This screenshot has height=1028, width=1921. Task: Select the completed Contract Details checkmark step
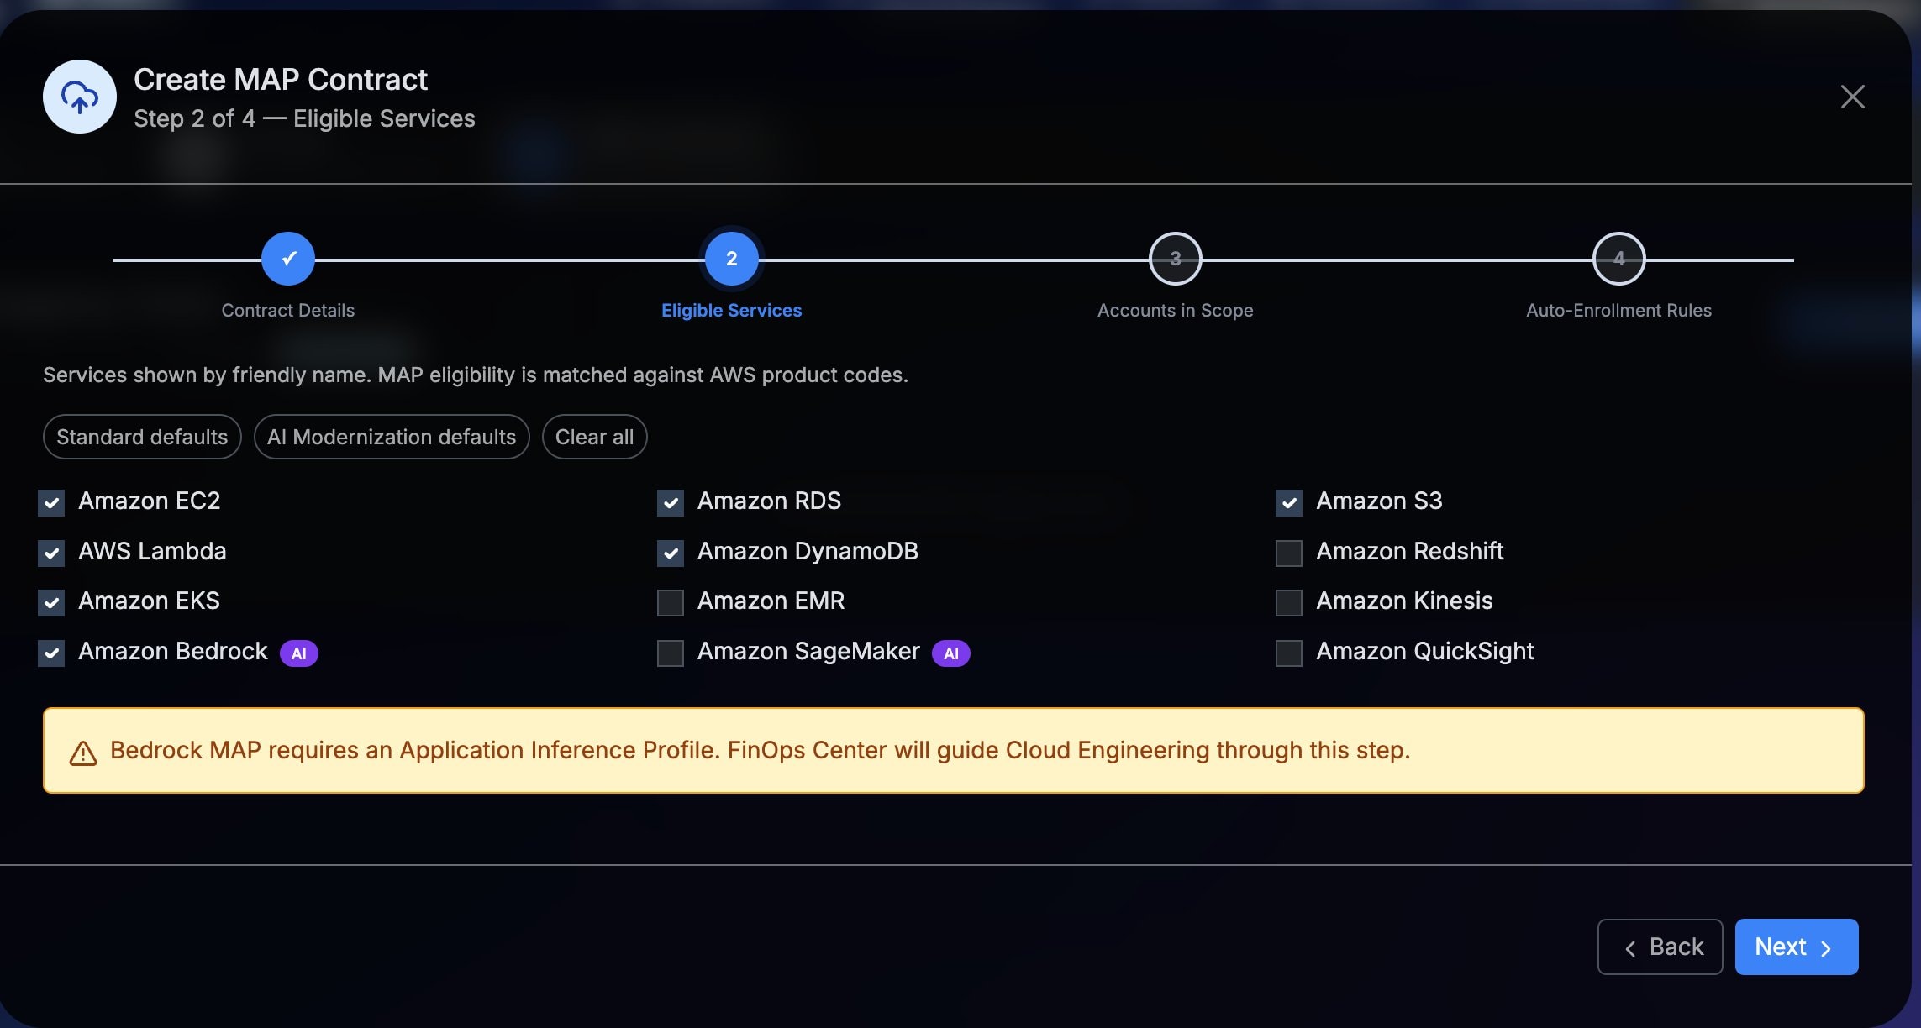[288, 258]
